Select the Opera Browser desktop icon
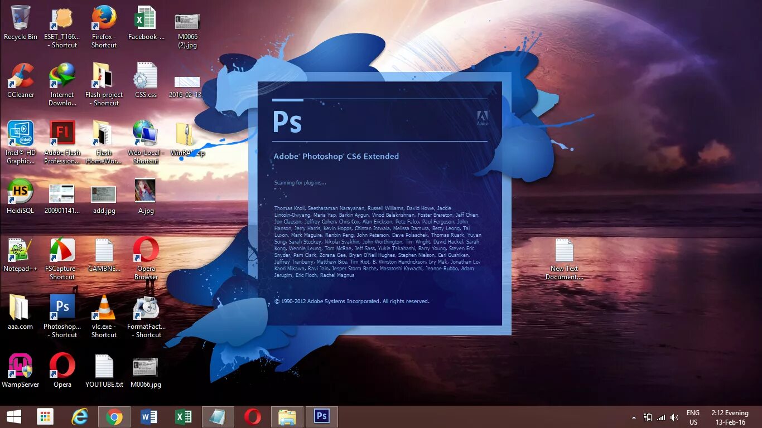Viewport: 762px width, 428px height. [146, 250]
